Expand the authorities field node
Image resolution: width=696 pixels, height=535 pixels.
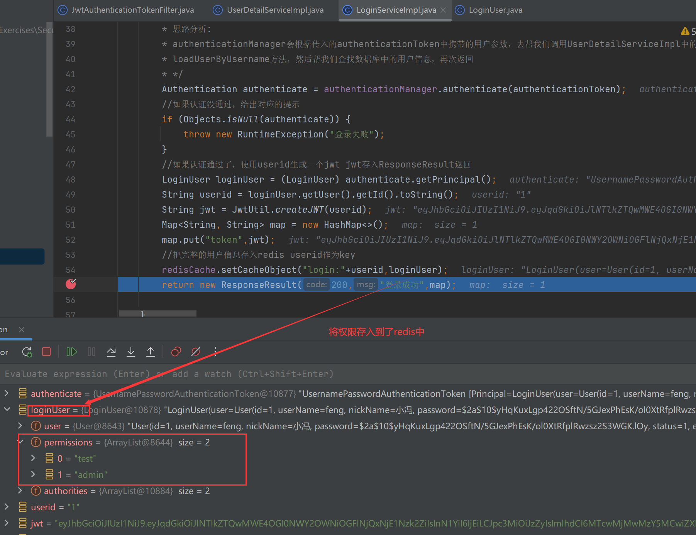coord(20,491)
